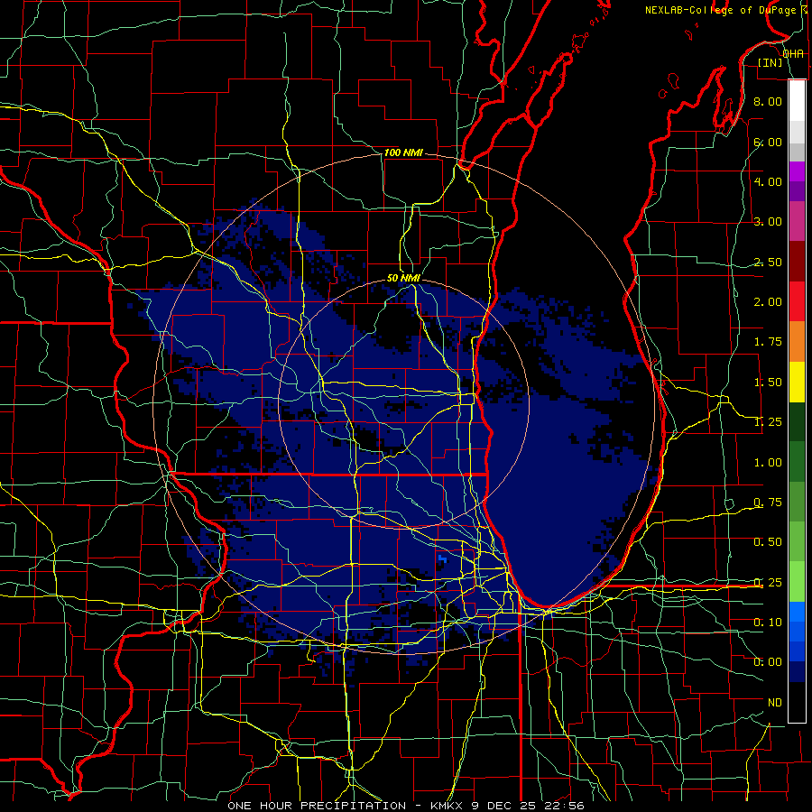Click the "ND" legend label
The image size is (812, 812).
pyautogui.click(x=775, y=702)
